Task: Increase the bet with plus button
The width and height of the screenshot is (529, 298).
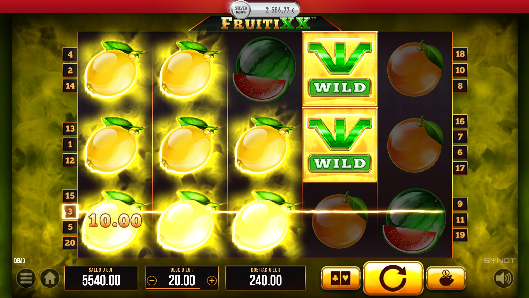Action: coord(212,281)
